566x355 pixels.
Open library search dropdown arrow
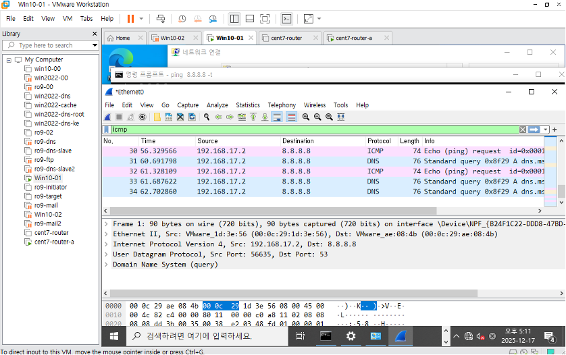pyautogui.click(x=95, y=45)
